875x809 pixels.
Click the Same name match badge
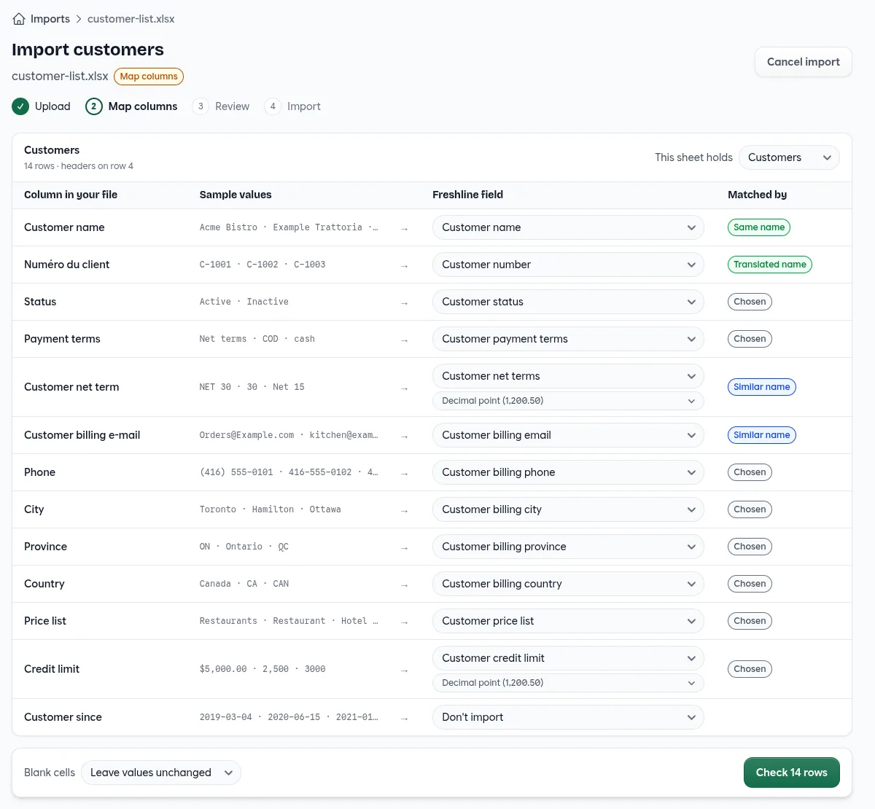point(759,227)
